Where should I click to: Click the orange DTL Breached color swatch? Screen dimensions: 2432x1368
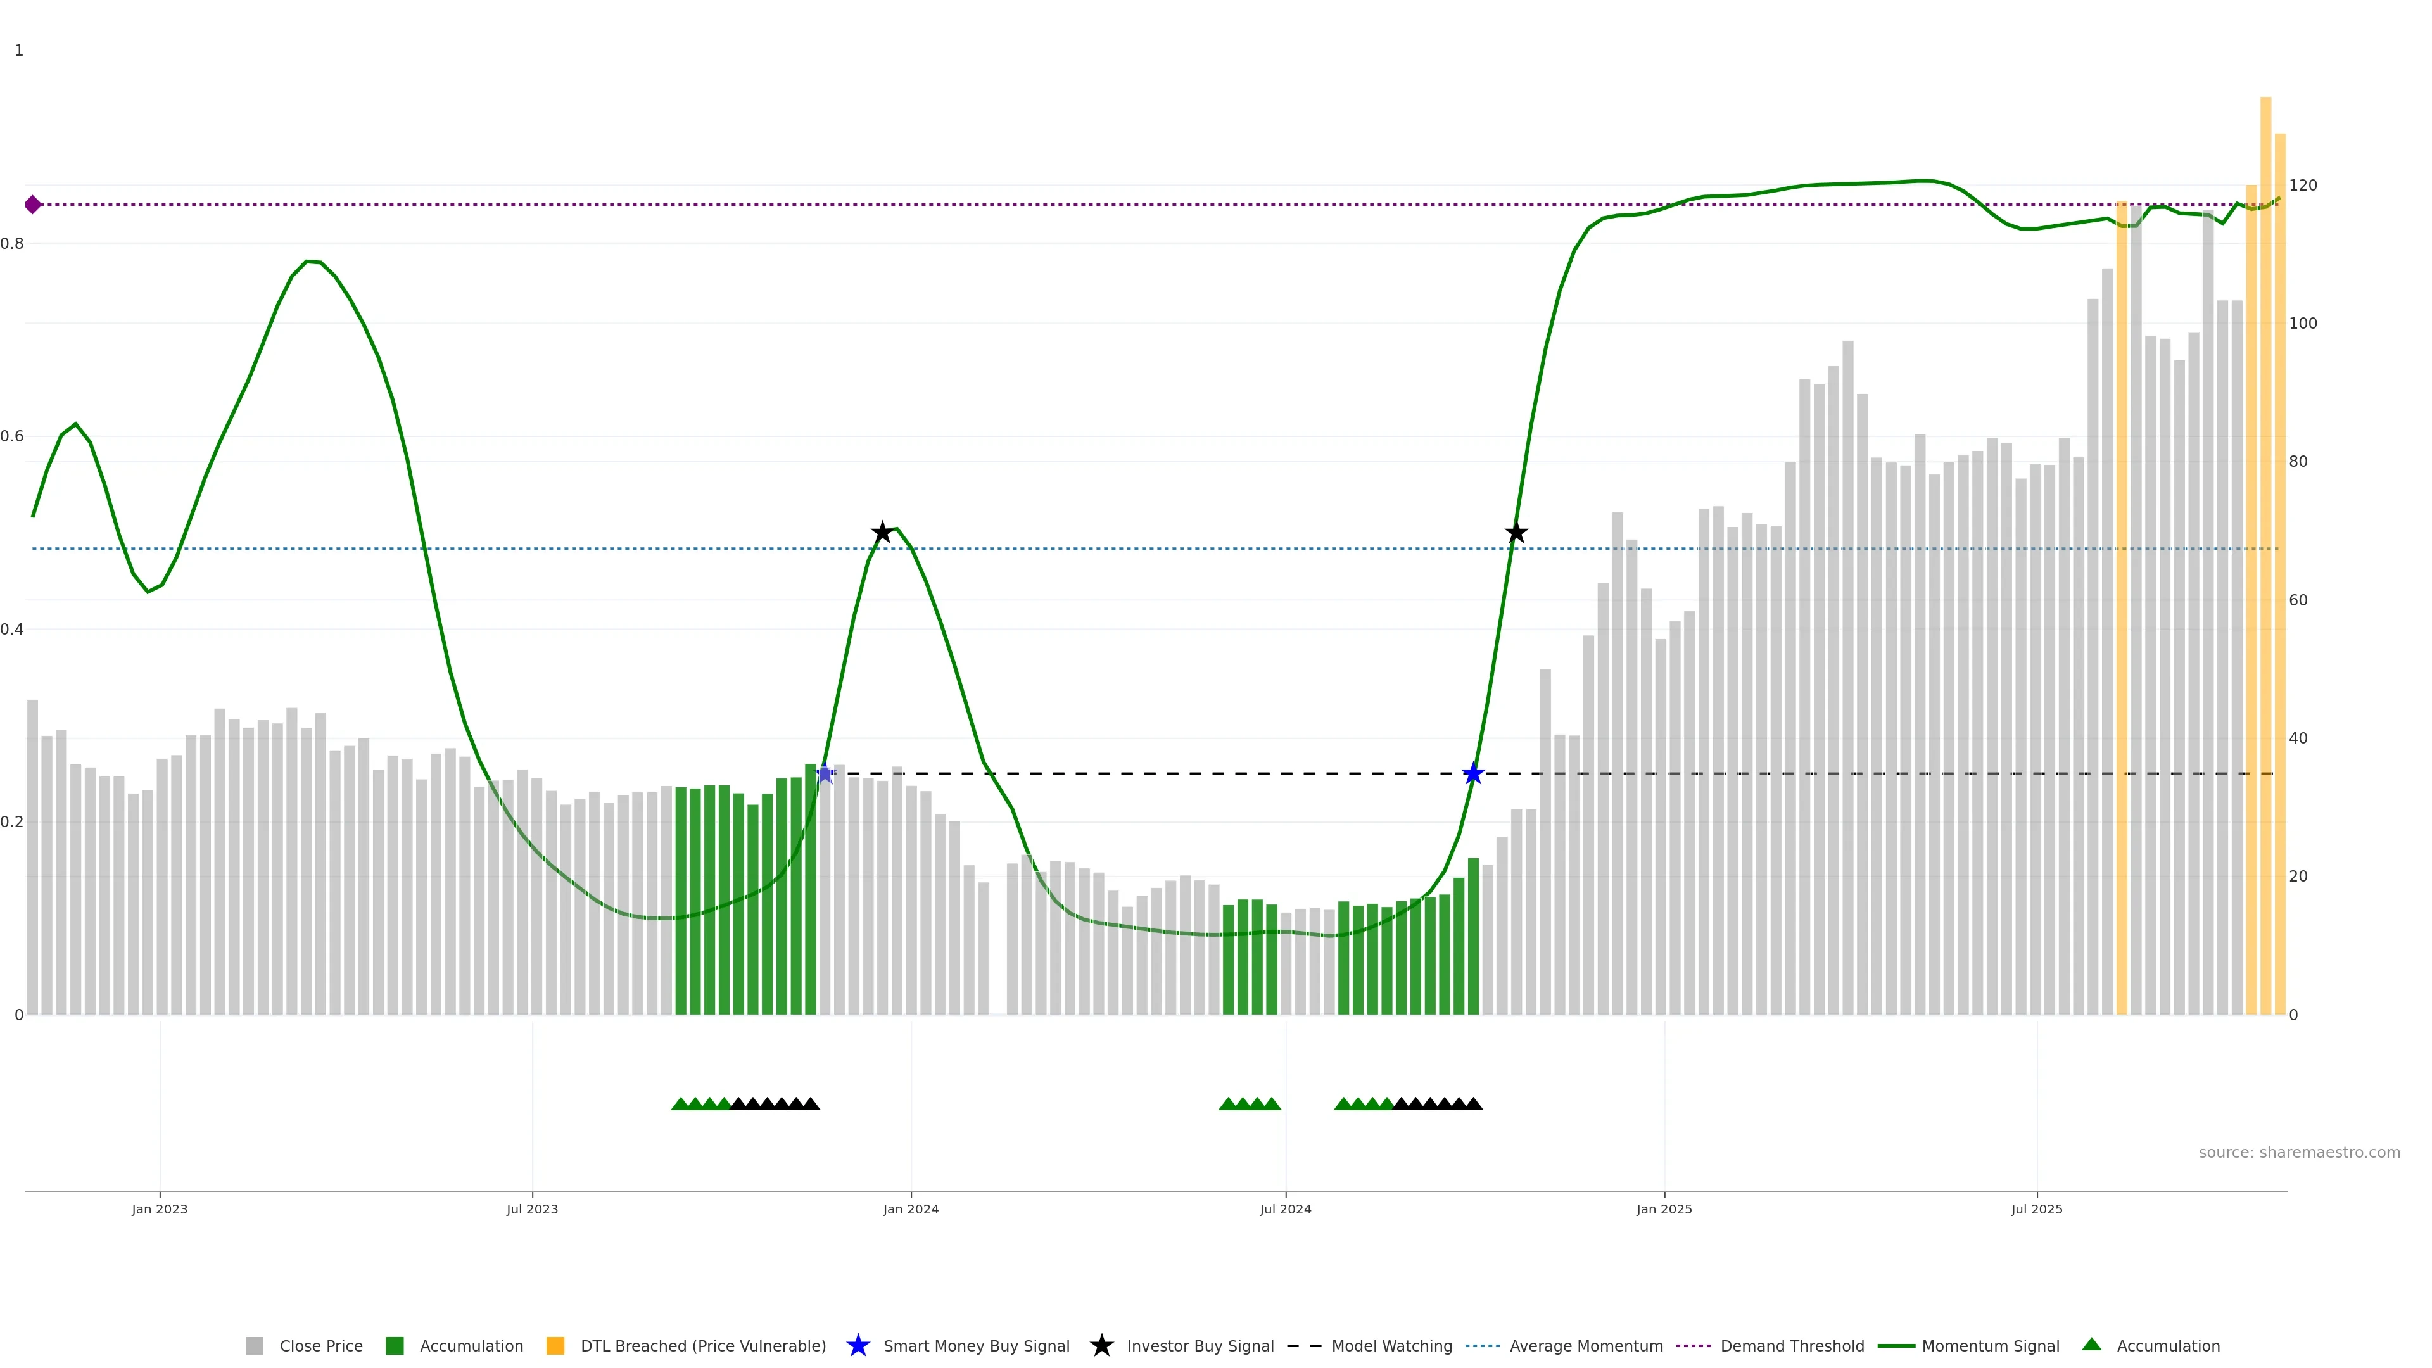(555, 1345)
